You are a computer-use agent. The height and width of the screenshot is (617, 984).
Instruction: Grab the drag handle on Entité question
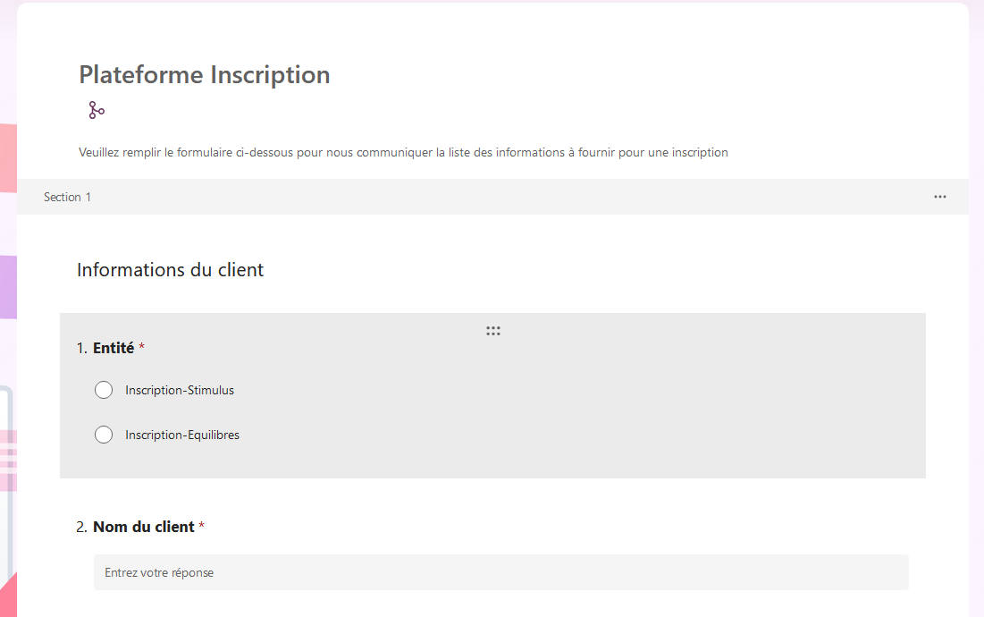[492, 331]
